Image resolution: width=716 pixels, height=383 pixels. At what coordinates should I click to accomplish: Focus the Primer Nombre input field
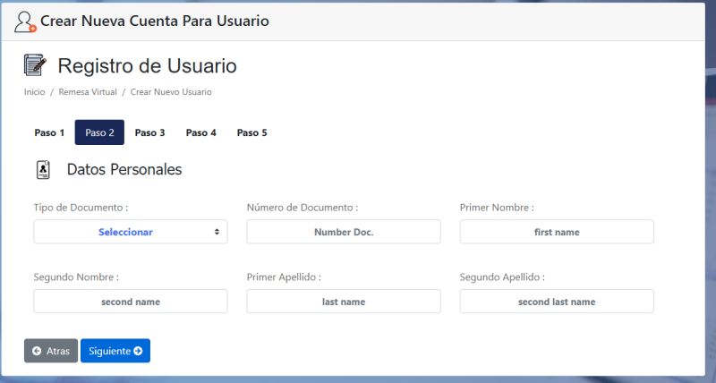[557, 232]
